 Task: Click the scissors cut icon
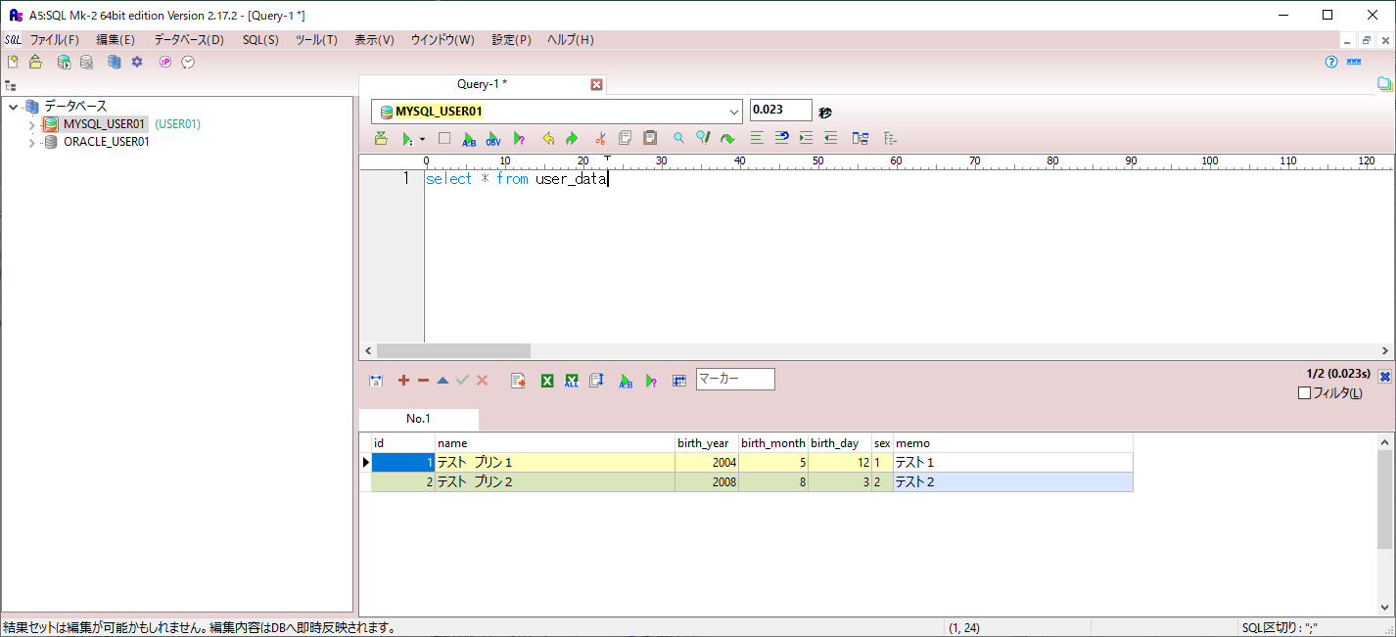pyautogui.click(x=600, y=139)
